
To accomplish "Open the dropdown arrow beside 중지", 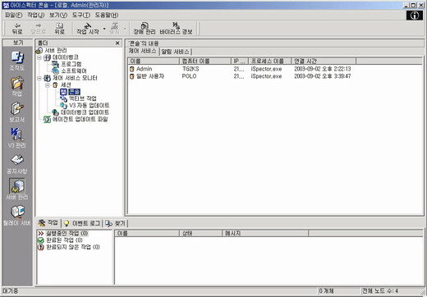I will 125,29.
